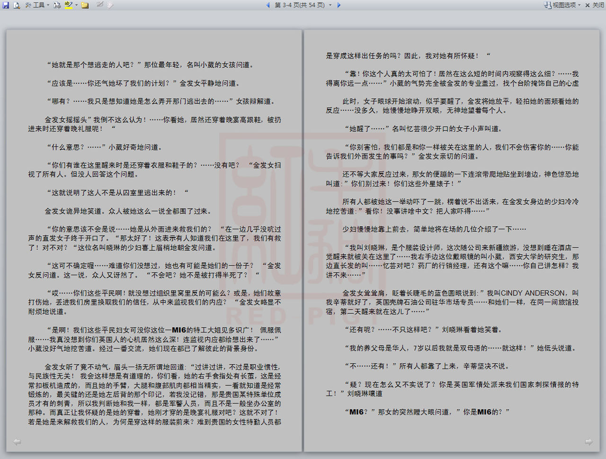This screenshot has width=606, height=459.
Task: Expand the highlight color dropdown arrow
Action: click(76, 5)
